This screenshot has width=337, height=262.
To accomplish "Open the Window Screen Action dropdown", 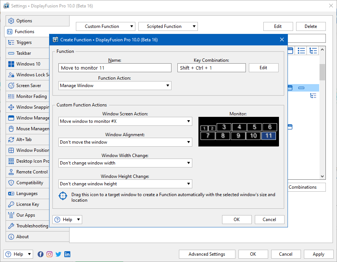I will 125,121.
